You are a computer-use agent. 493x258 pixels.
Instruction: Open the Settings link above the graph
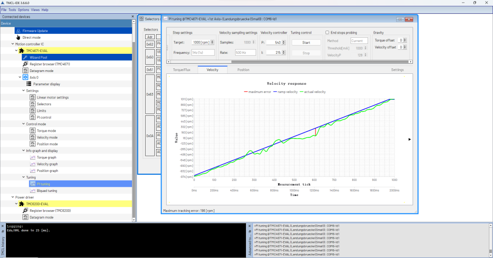[397, 70]
